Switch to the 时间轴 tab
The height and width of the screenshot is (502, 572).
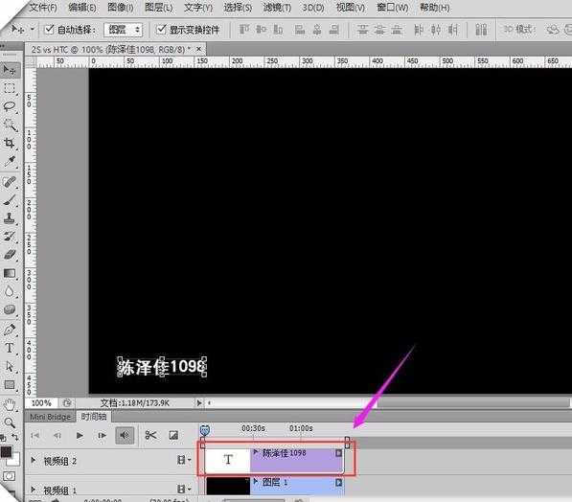point(94,417)
